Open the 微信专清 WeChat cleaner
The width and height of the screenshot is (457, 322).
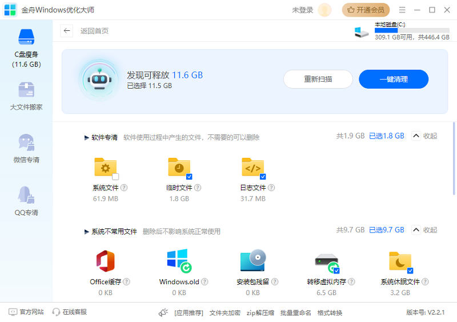(26, 148)
